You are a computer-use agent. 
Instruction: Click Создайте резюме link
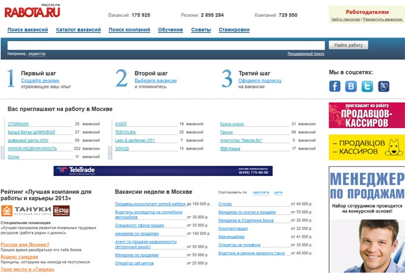point(40,81)
